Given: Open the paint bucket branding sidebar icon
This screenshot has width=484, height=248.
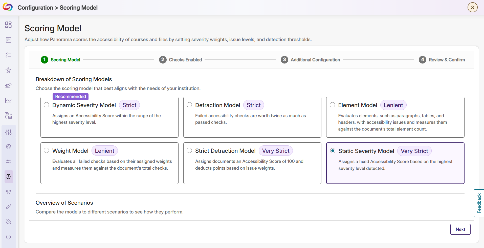Looking at the screenshot, I should coord(8,222).
